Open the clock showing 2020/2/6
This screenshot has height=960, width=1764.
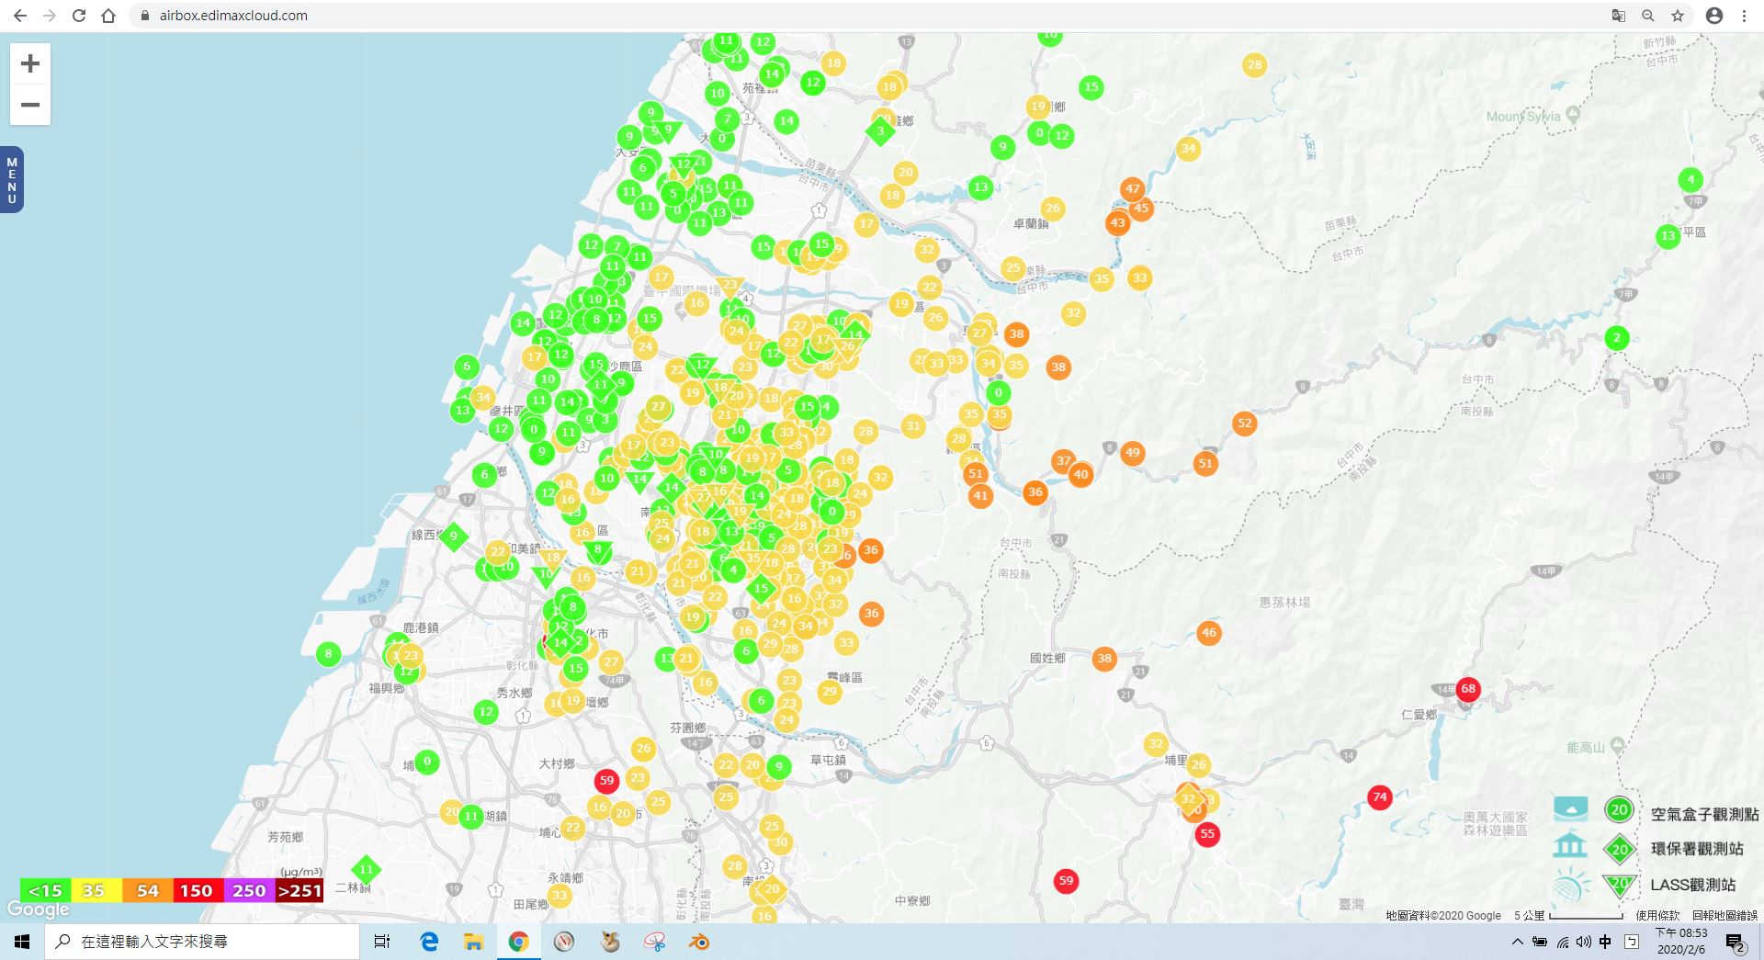pyautogui.click(x=1681, y=942)
